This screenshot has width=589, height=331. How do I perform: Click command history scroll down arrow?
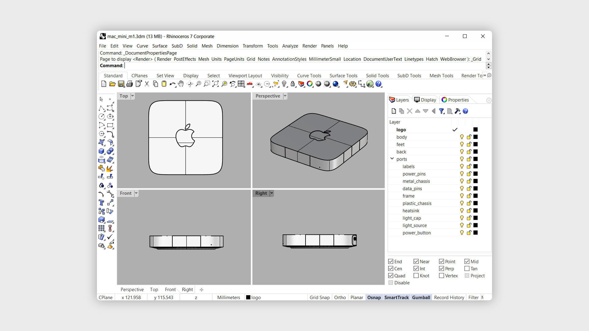(488, 59)
